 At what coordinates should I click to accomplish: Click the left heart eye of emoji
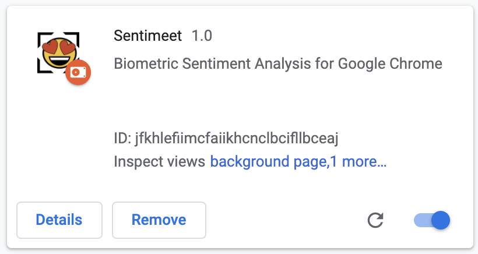tap(48, 47)
